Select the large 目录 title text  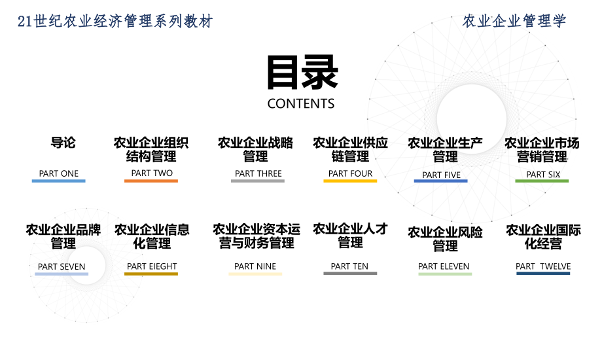tap(302, 71)
